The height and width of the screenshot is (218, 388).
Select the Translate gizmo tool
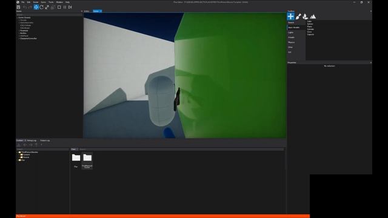click(36, 7)
